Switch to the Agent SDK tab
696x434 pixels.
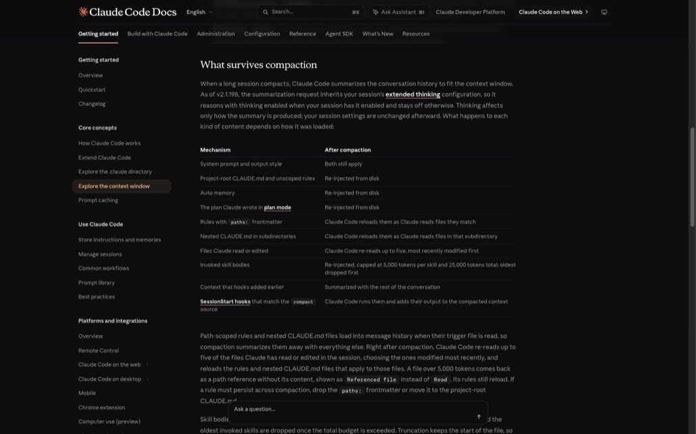[339, 34]
